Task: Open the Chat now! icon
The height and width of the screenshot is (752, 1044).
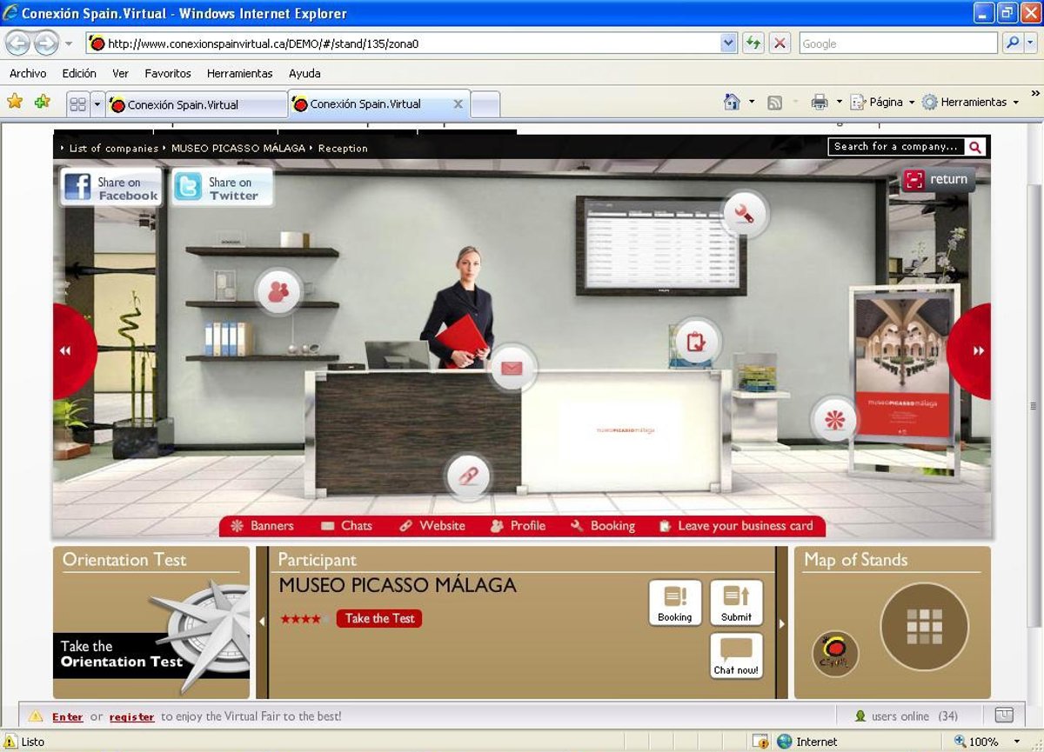Action: (736, 655)
